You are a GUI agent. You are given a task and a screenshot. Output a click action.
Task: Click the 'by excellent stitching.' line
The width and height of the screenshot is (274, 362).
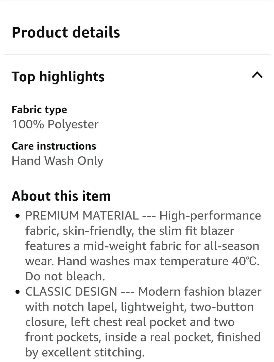point(85,352)
